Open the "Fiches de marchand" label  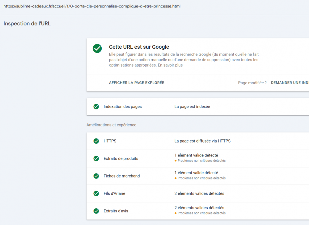click(x=122, y=176)
